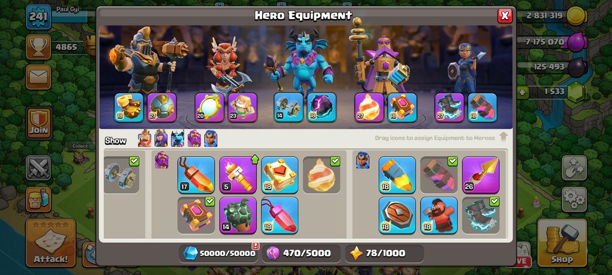This screenshot has width=612, height=275.
Task: Close the Hero Equipment window
Action: 505,15
